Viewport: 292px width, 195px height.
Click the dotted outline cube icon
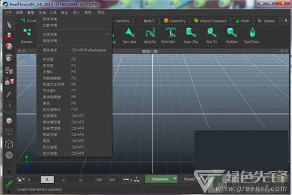click(x=9, y=132)
